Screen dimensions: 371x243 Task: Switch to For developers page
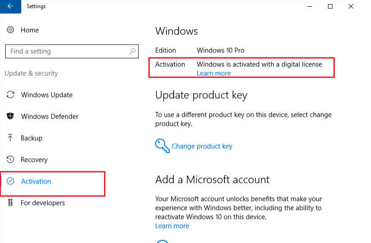point(43,203)
